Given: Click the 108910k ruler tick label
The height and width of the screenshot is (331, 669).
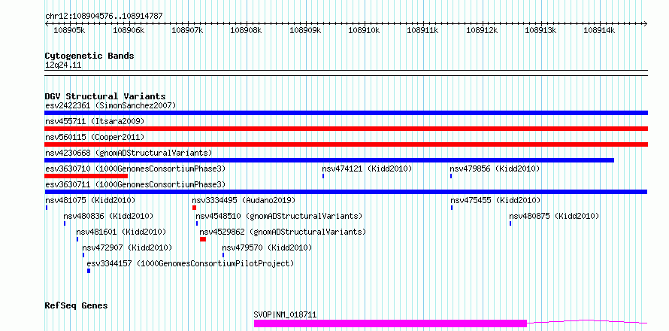Looking at the screenshot, I should [x=364, y=30].
